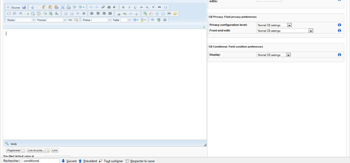Insert an anchor

tap(136, 14)
